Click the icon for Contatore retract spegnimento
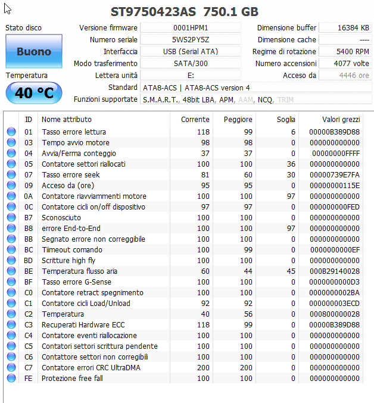 coord(11,292)
